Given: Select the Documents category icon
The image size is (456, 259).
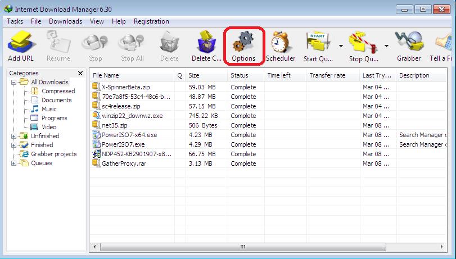Looking at the screenshot, I should point(35,100).
